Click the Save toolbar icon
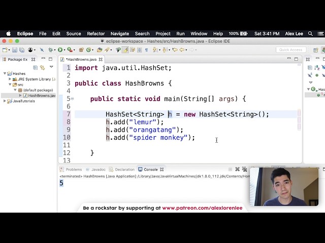Screen dimensions: 325x243 (15, 50)
